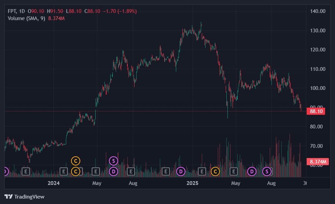Click the purple S marker stacked above D
The width and height of the screenshot is (335, 204).
[113, 160]
